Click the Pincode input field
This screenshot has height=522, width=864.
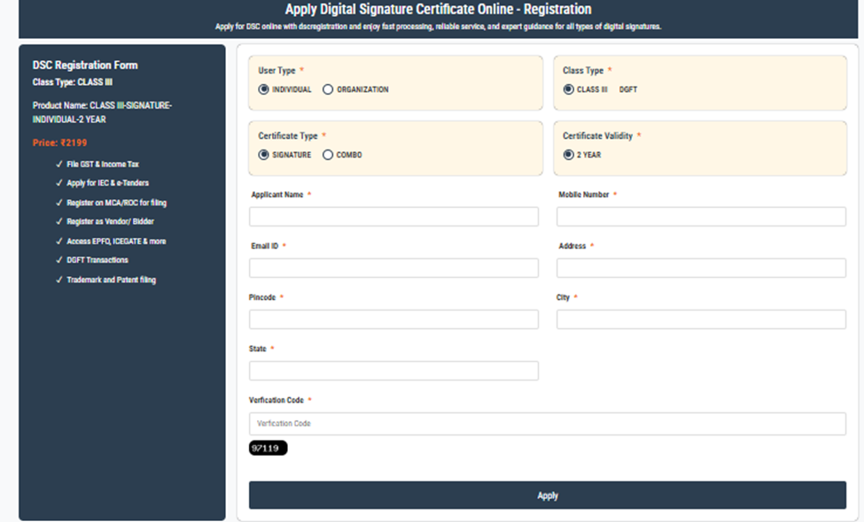(393, 319)
